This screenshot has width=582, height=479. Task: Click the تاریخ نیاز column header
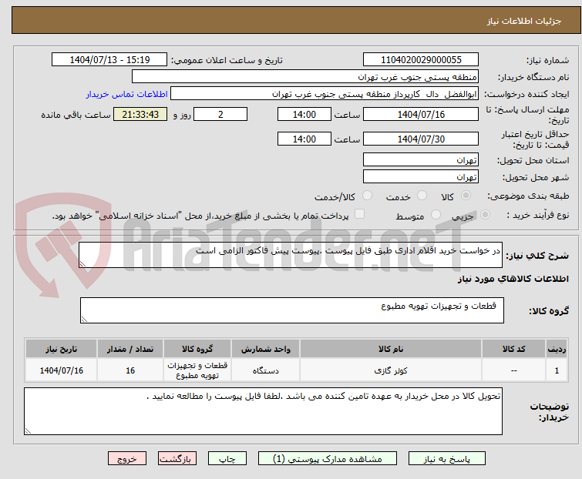[x=61, y=349]
